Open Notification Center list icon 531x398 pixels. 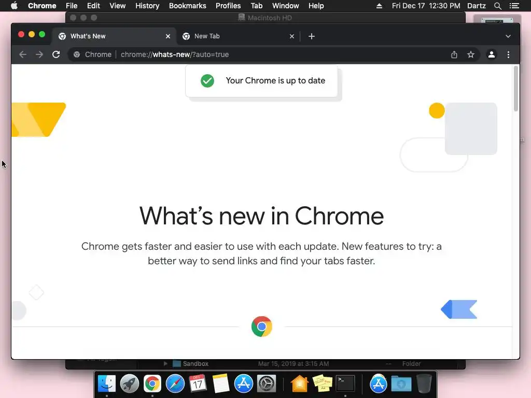(x=514, y=6)
